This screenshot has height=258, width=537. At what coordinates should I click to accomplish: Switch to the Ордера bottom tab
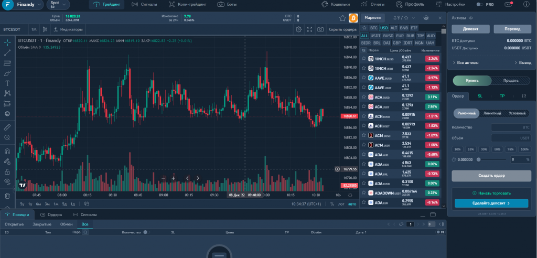(x=51, y=214)
